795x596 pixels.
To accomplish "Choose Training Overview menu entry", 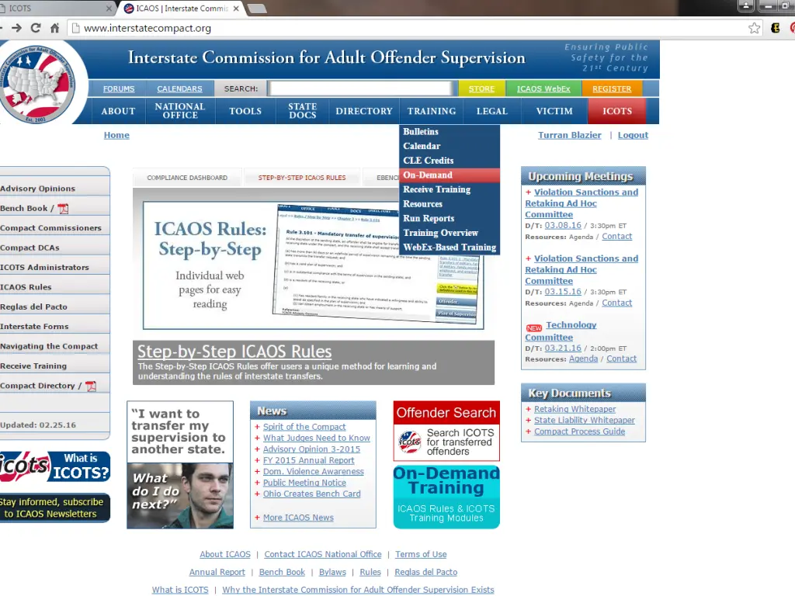I will click(x=450, y=233).
